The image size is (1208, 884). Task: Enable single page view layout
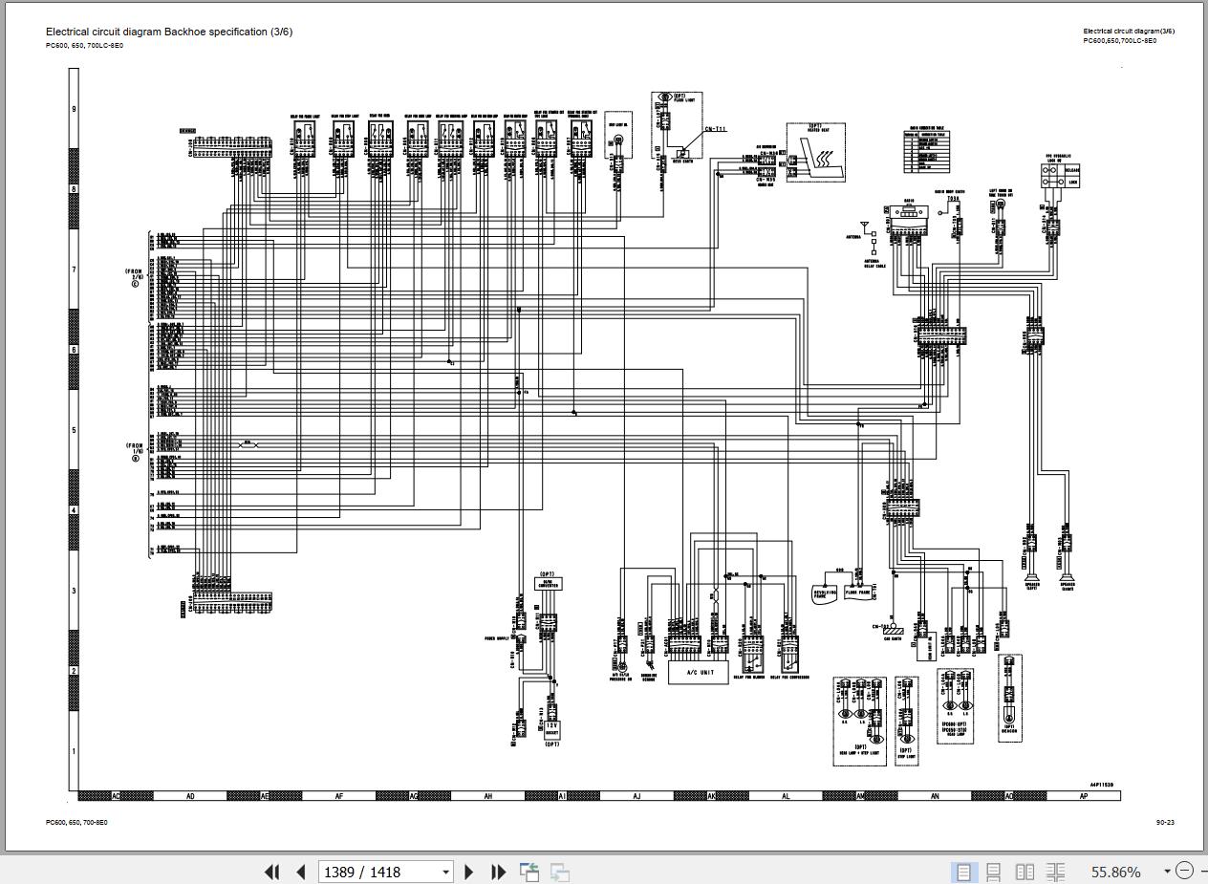963,872
